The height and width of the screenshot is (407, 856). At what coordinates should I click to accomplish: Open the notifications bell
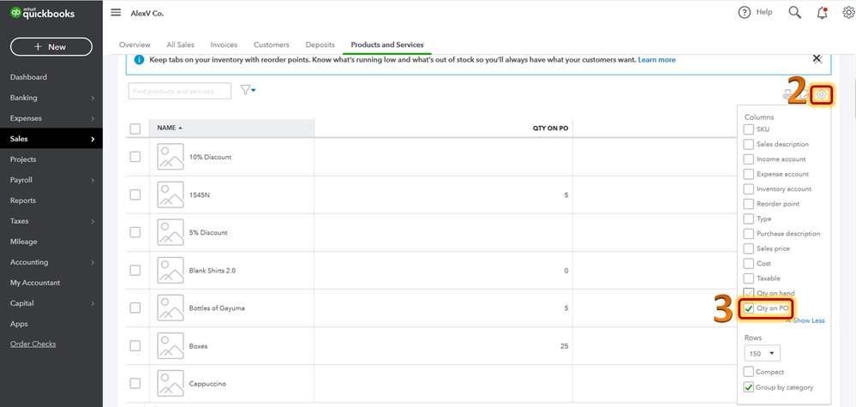[822, 13]
